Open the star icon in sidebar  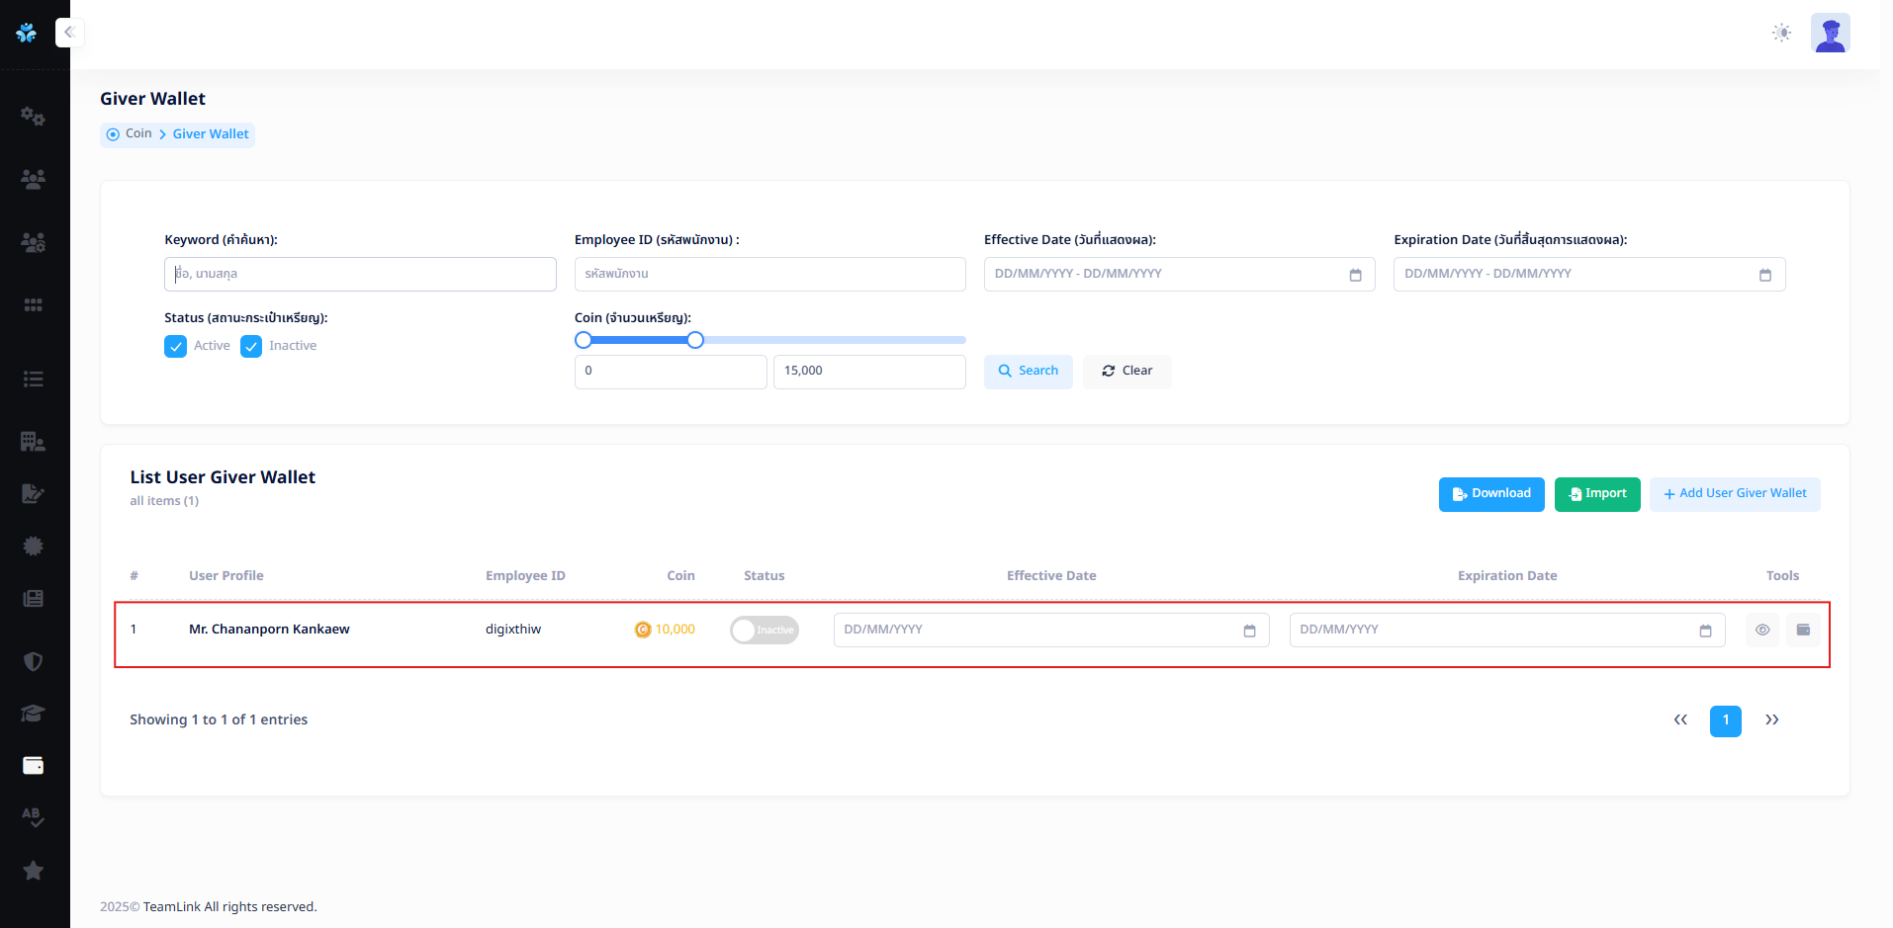pyautogui.click(x=33, y=871)
